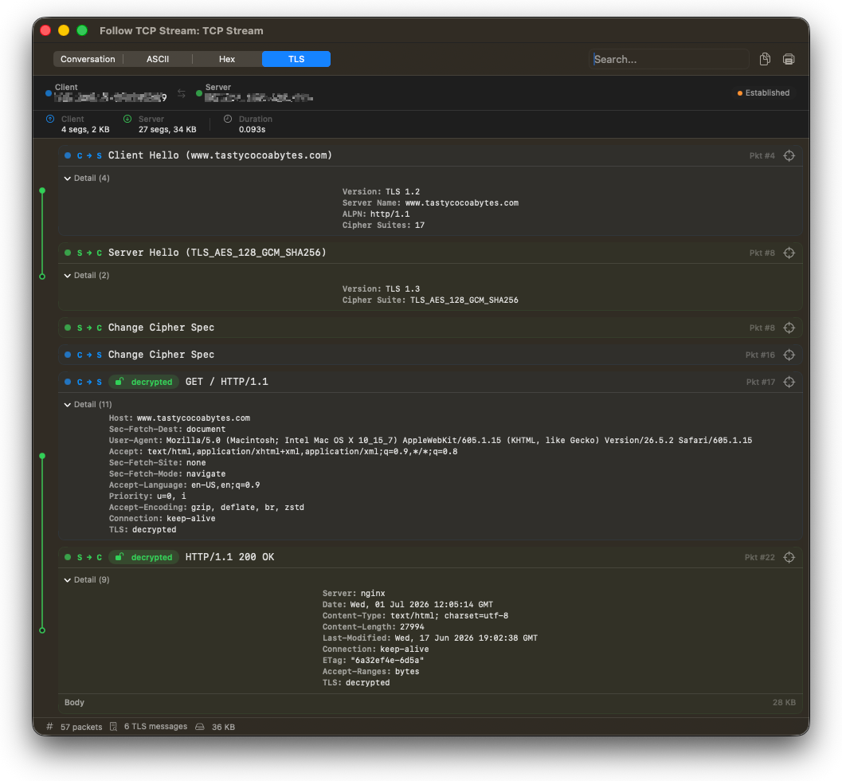Select the S→C Change Cipher Spec row
This screenshot has height=781, width=842.
430,328
